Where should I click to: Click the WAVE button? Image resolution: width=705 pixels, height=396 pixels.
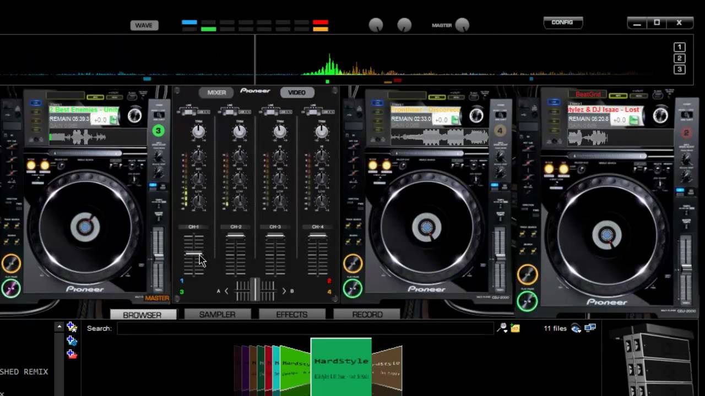[x=144, y=25]
